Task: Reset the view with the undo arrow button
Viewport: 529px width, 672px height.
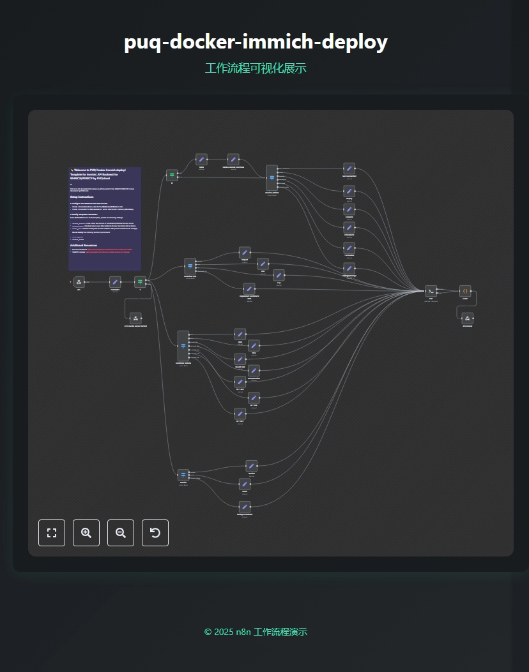Action: [155, 533]
